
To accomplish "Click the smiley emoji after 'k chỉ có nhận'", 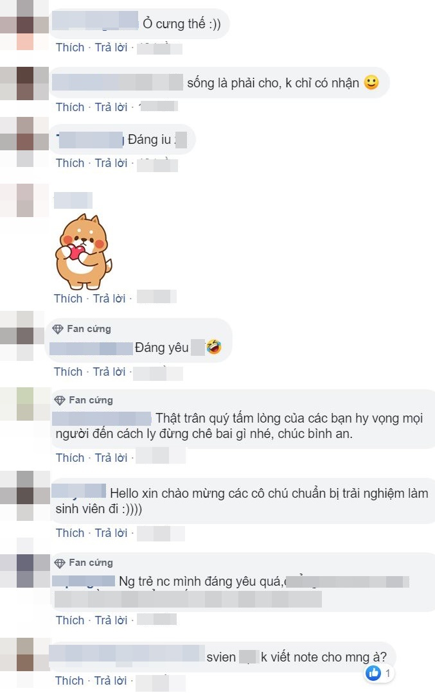I will (x=371, y=82).
